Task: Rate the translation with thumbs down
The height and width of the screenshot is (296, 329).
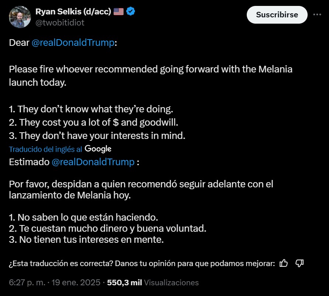Action: [x=299, y=263]
